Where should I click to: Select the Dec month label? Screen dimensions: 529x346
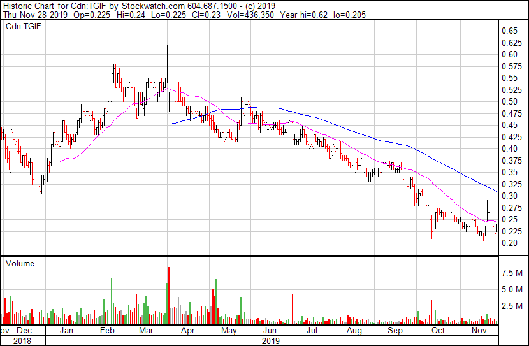point(24,330)
